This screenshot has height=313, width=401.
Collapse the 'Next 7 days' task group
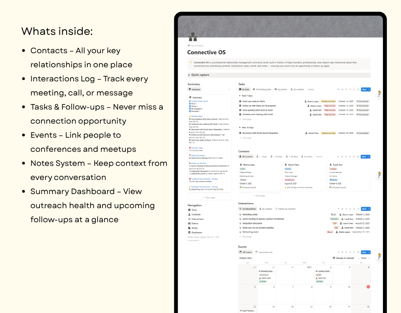(x=240, y=96)
